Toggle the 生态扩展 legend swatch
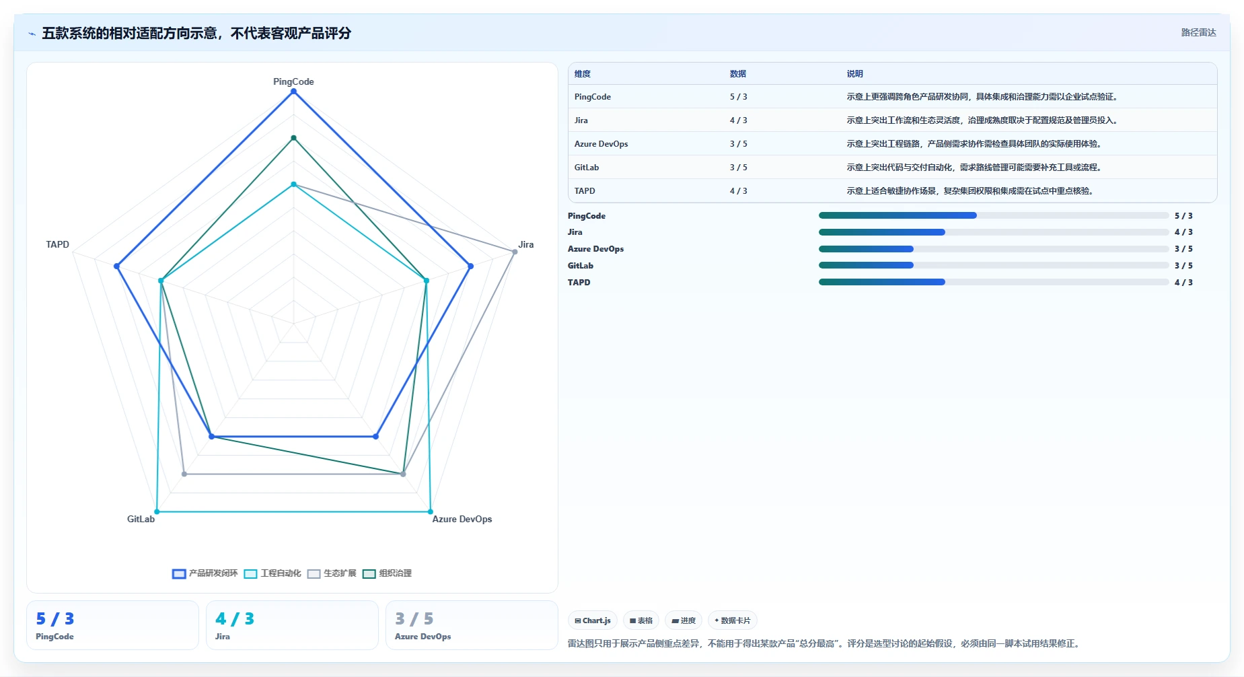This screenshot has height=677, width=1244. point(314,574)
